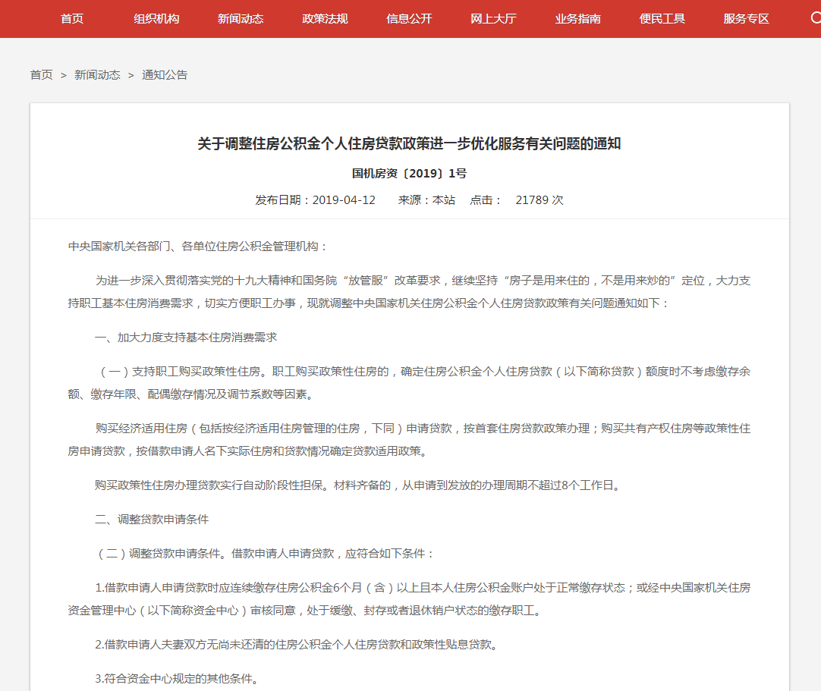Click the article title about 住房公积金个人住房贷款政策
821x691 pixels.
(x=410, y=144)
